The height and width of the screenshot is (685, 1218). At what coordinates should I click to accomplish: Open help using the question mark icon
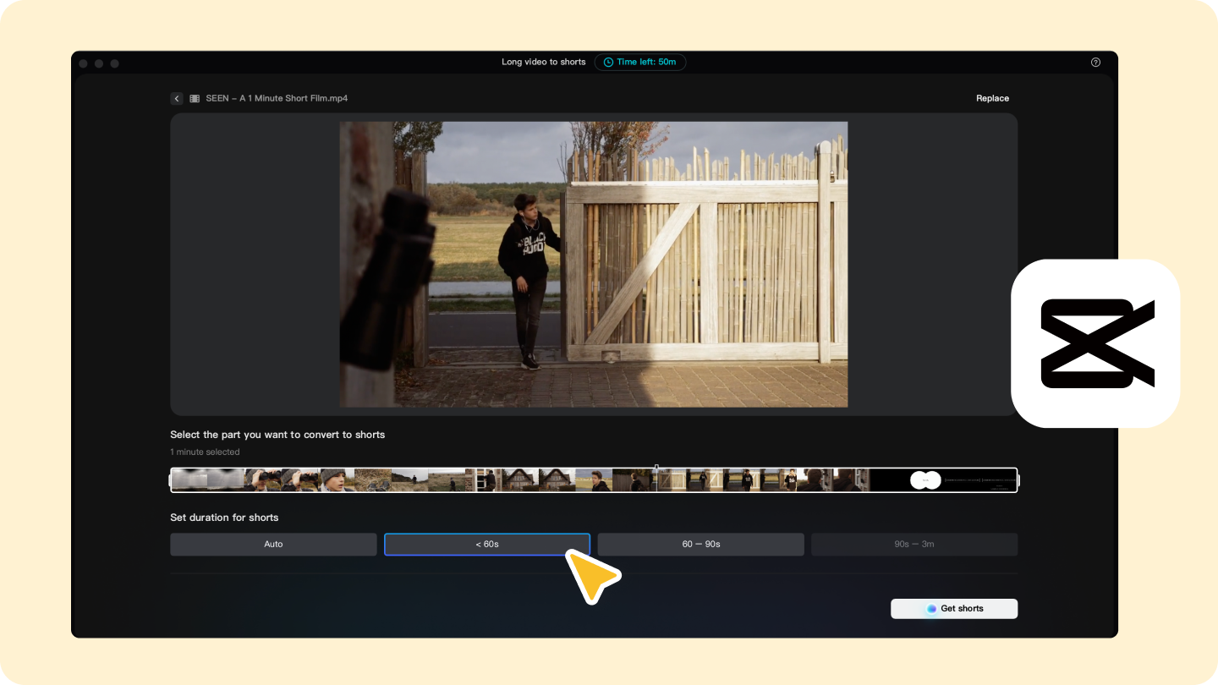[x=1095, y=62]
